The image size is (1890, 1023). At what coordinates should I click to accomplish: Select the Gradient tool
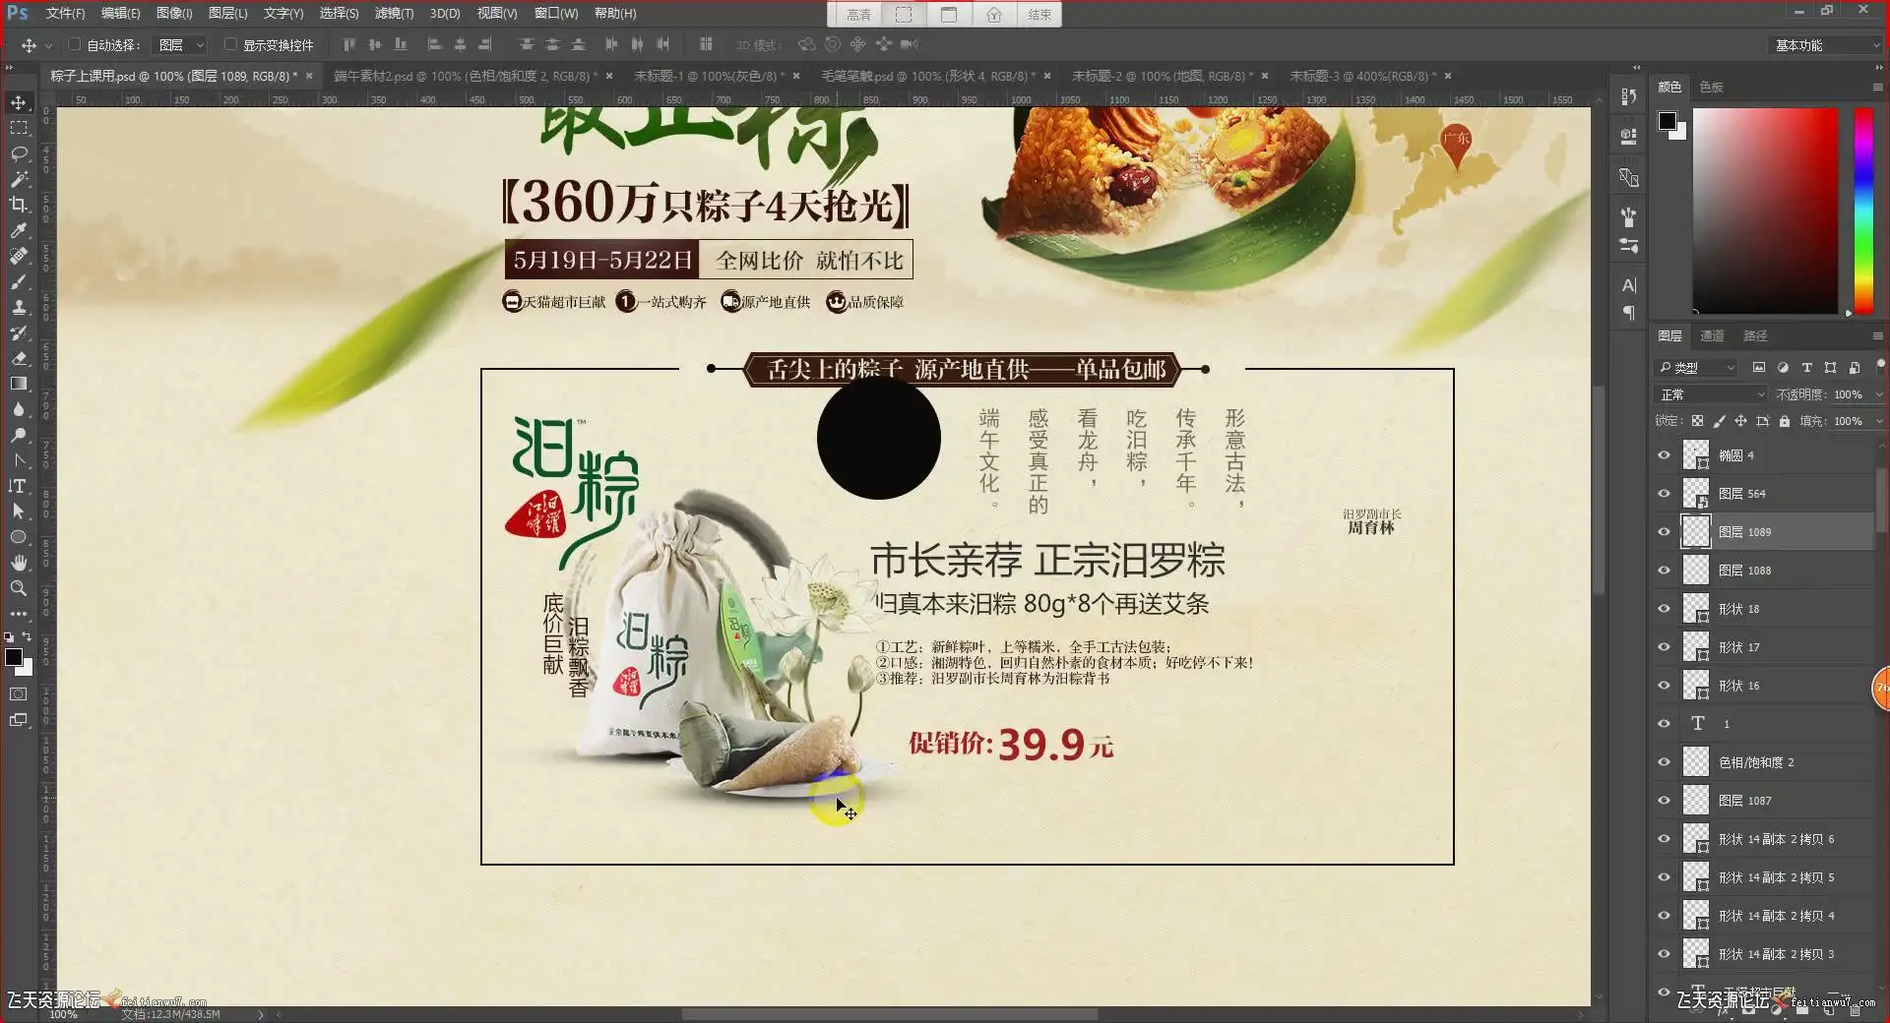pos(19,384)
